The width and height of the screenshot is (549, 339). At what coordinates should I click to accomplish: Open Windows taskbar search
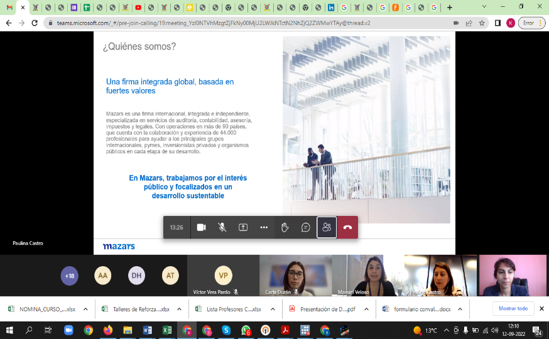[x=29, y=330]
